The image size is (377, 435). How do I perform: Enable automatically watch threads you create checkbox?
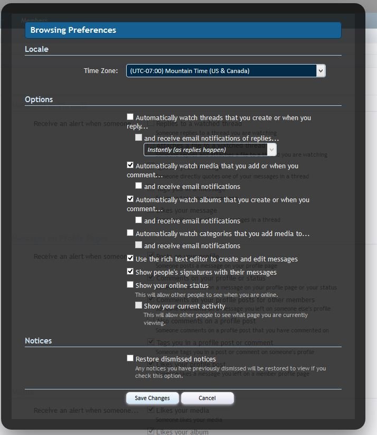click(x=130, y=117)
